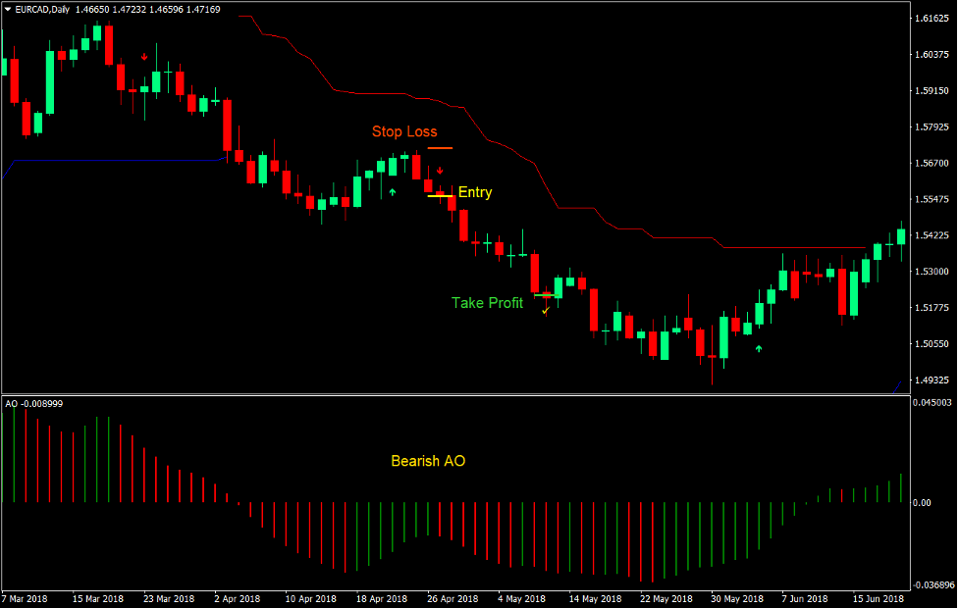The width and height of the screenshot is (959, 608).
Task: Select the yellow Entry dash marker
Action: (x=441, y=195)
